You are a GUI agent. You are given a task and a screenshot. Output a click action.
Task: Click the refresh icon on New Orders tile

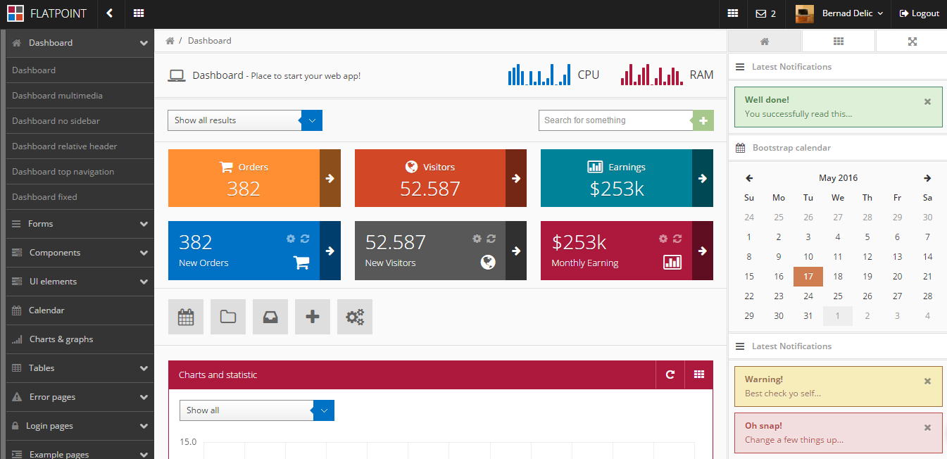[305, 239]
